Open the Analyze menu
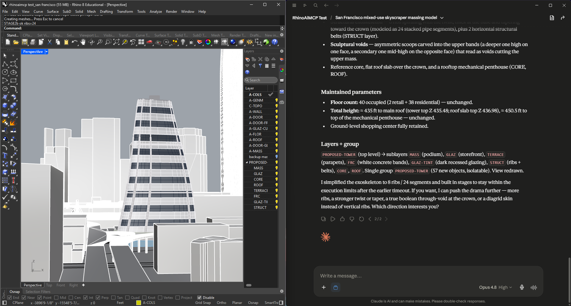 pos(156,12)
